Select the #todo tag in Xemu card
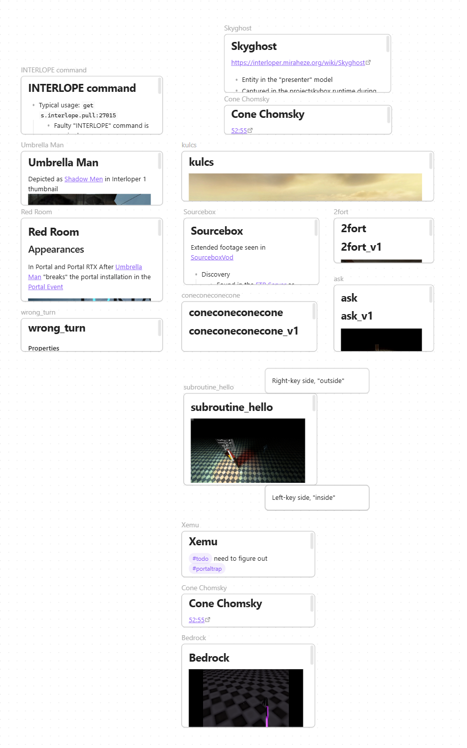Image resolution: width=467 pixels, height=748 pixels. point(201,559)
